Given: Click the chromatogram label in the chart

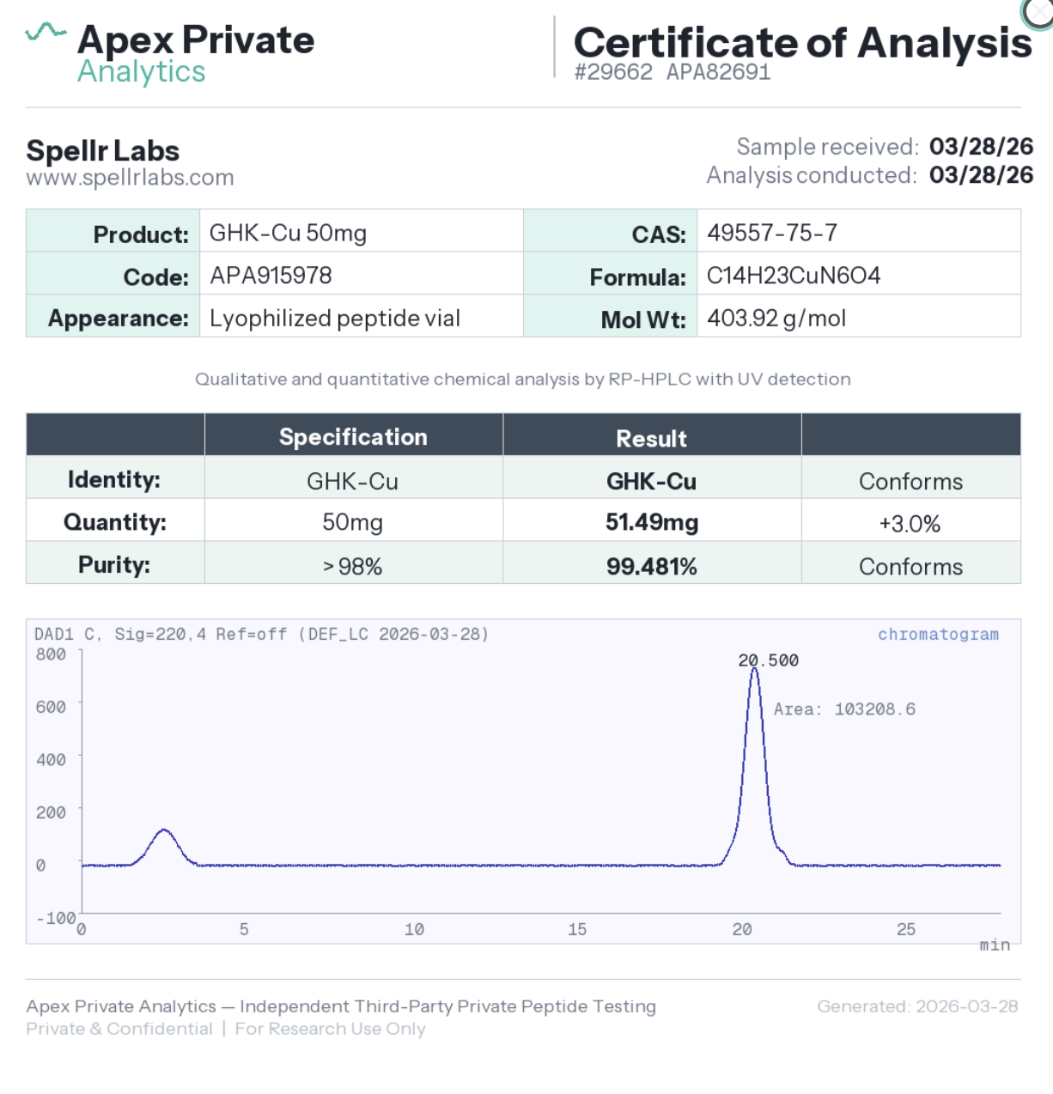Looking at the screenshot, I should [x=937, y=635].
